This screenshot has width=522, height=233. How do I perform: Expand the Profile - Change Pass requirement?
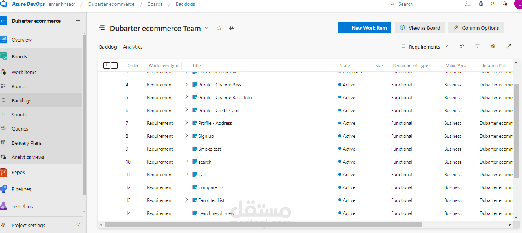click(186, 84)
